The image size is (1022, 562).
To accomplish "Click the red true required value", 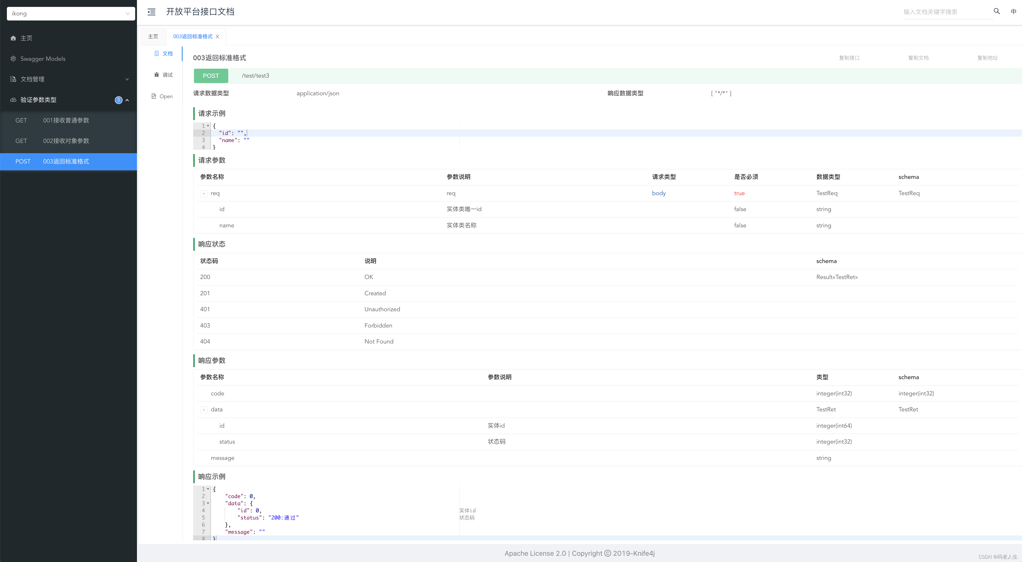I will (x=739, y=193).
